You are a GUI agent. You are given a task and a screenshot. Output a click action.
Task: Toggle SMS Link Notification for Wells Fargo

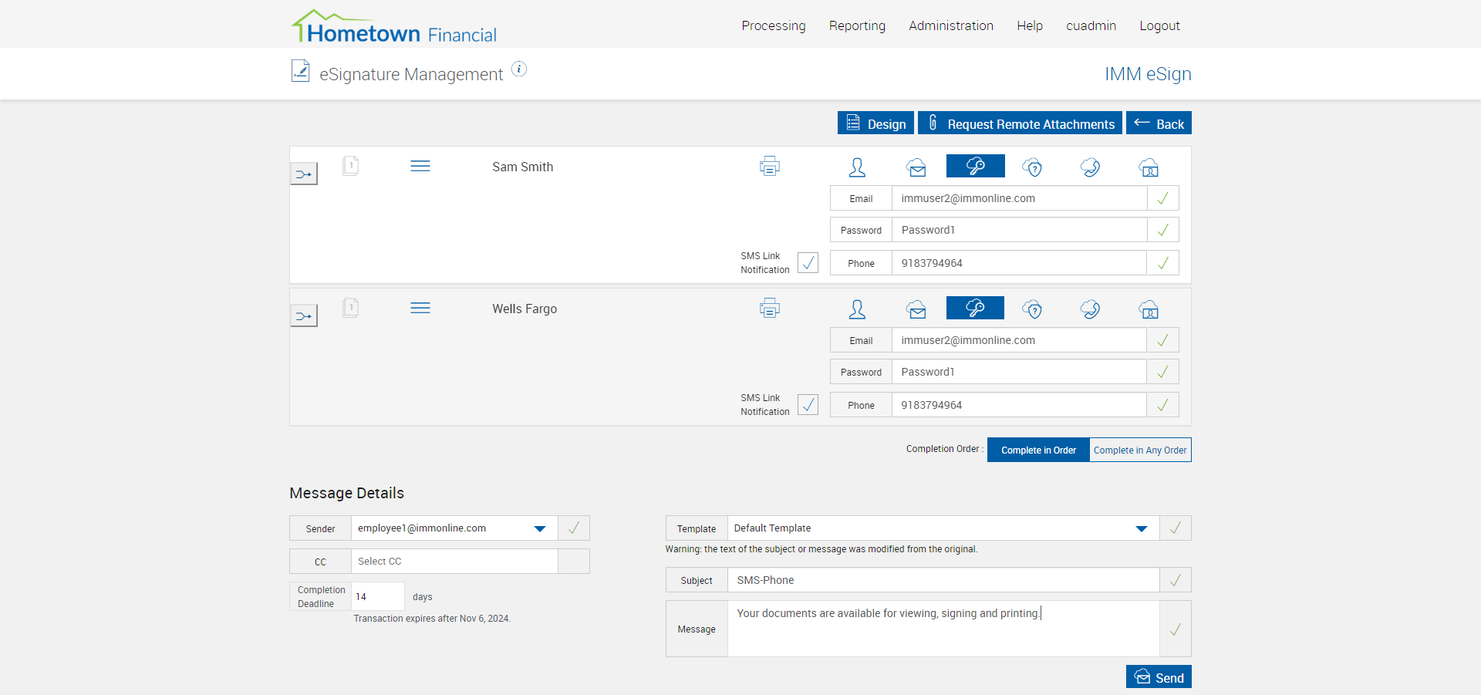(808, 405)
